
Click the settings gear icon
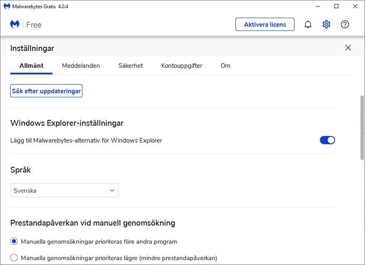pyautogui.click(x=326, y=24)
